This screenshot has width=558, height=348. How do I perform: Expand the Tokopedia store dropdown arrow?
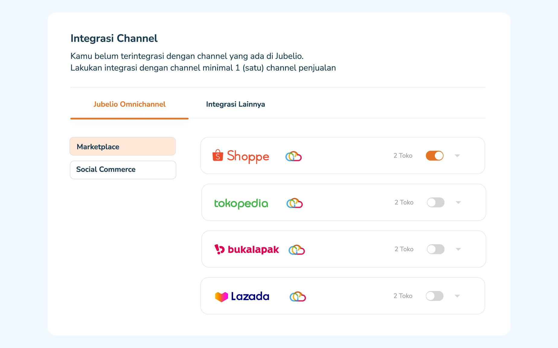pos(458,202)
